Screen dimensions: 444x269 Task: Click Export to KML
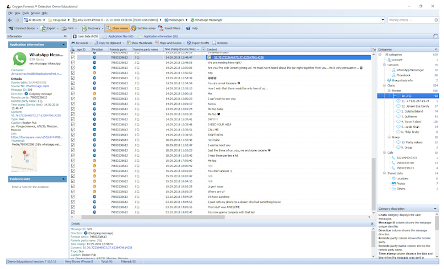click(x=198, y=43)
